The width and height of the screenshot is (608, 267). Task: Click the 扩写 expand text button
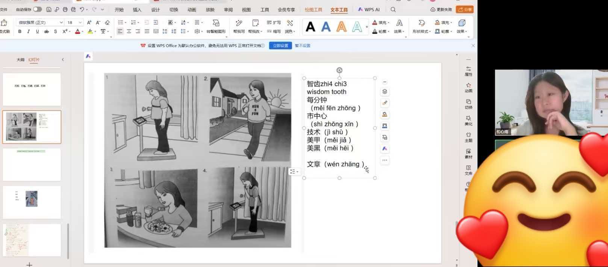tap(274, 22)
